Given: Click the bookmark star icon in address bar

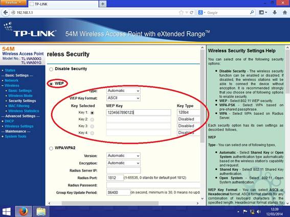Looking at the screenshot, I should [181, 13].
